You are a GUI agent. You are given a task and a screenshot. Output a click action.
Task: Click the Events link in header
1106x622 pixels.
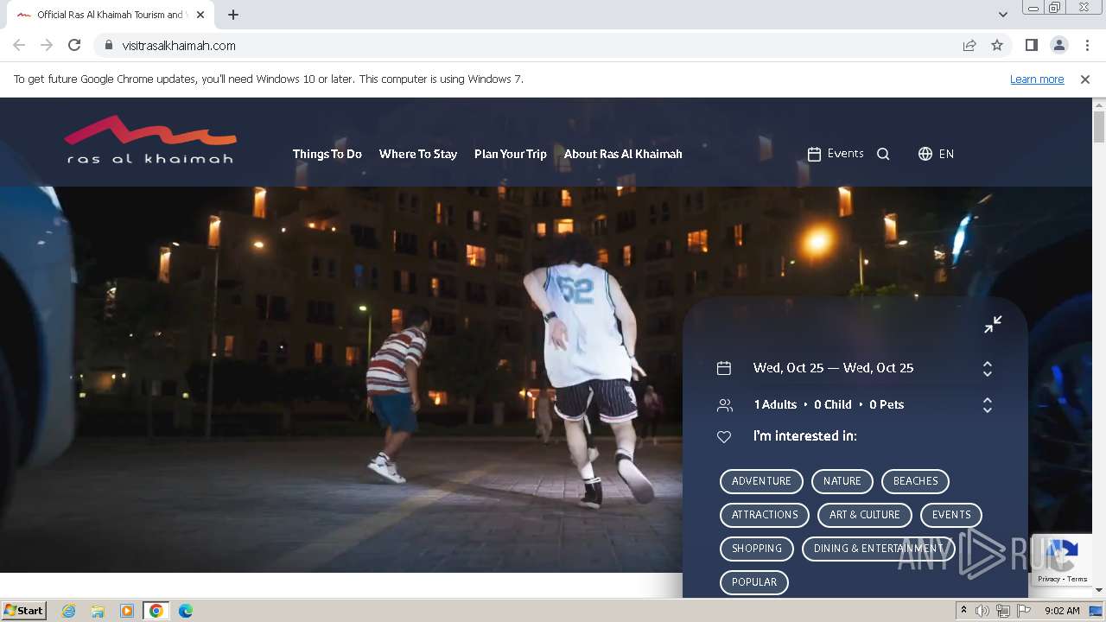pyautogui.click(x=845, y=153)
